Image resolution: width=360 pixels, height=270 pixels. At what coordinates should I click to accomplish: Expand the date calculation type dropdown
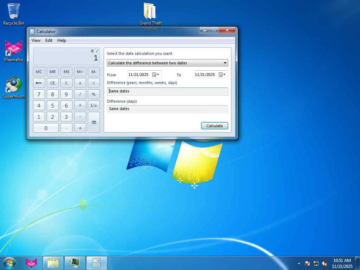[x=167, y=63]
